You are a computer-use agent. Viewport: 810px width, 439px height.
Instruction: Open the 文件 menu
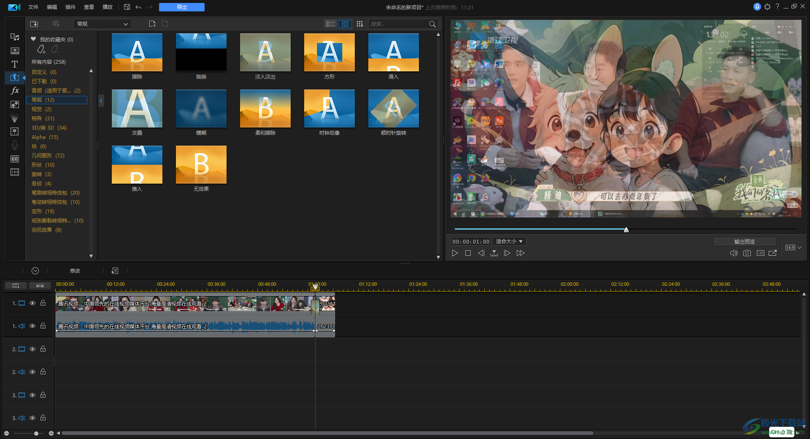pyautogui.click(x=33, y=7)
